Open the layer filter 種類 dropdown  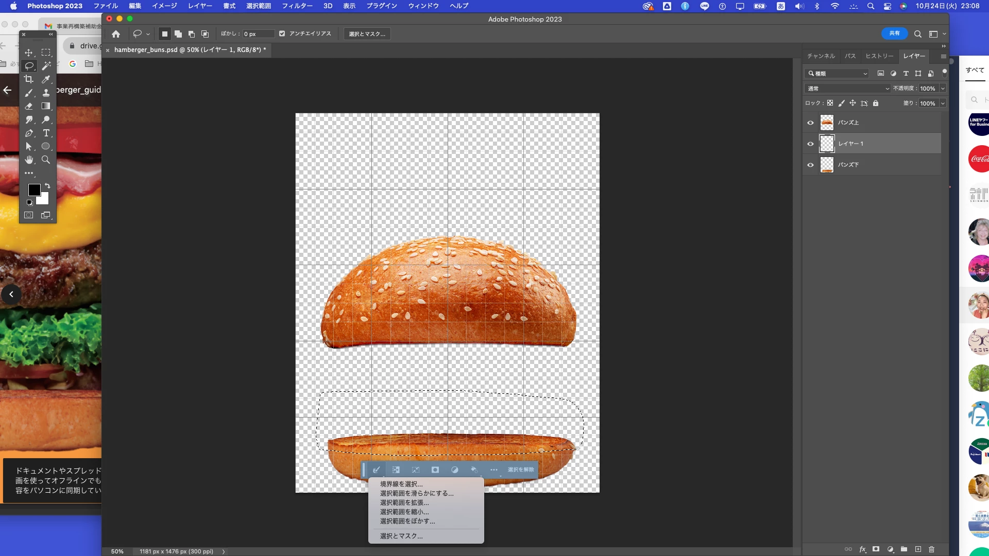(837, 74)
